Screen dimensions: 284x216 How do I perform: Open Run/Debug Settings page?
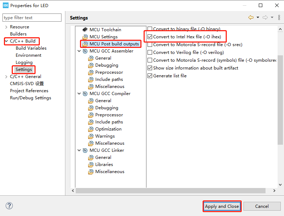click(x=31, y=98)
